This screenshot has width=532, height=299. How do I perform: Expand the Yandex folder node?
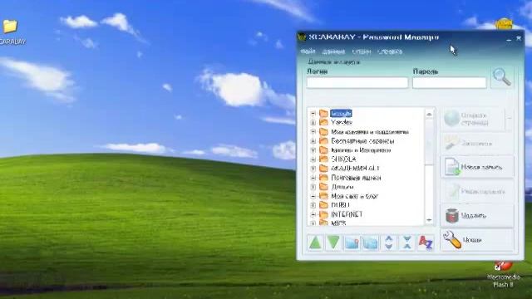pyautogui.click(x=313, y=122)
